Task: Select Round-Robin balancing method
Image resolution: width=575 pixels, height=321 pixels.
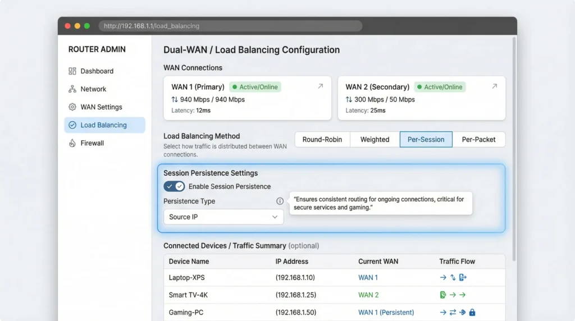Action: point(322,140)
